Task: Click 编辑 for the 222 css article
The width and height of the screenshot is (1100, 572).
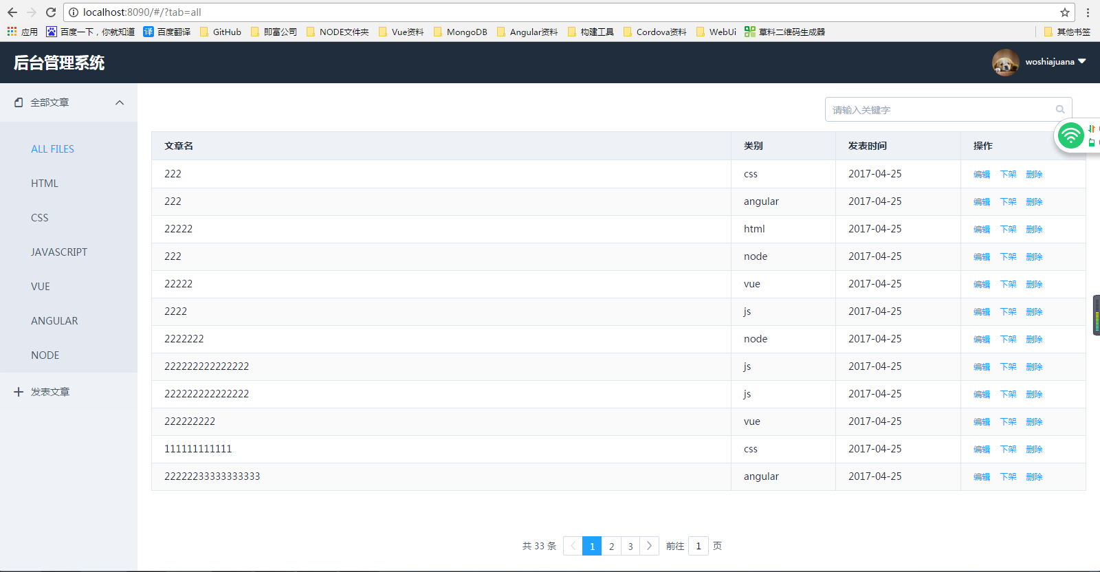Action: tap(982, 175)
